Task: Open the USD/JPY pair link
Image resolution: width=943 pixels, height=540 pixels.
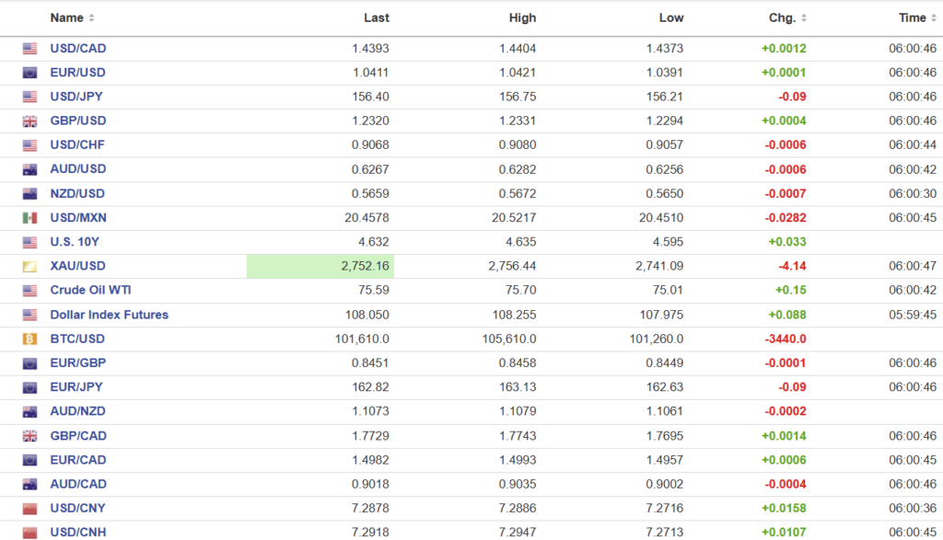Action: pos(77,97)
